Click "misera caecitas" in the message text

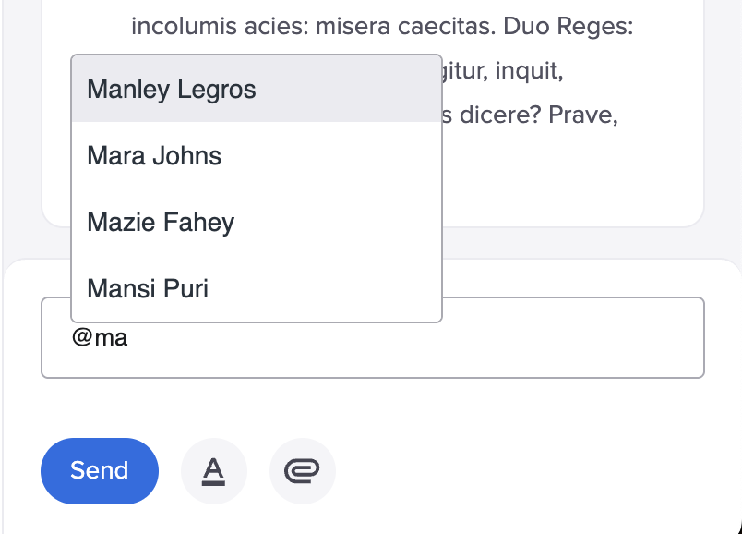tap(405, 26)
